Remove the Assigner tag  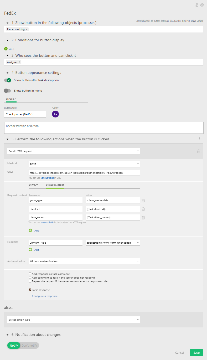tap(19, 62)
